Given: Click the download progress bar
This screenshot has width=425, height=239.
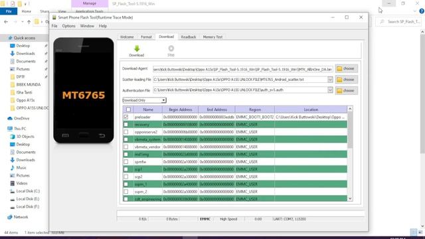Looking at the screenshot, I should (x=240, y=213).
